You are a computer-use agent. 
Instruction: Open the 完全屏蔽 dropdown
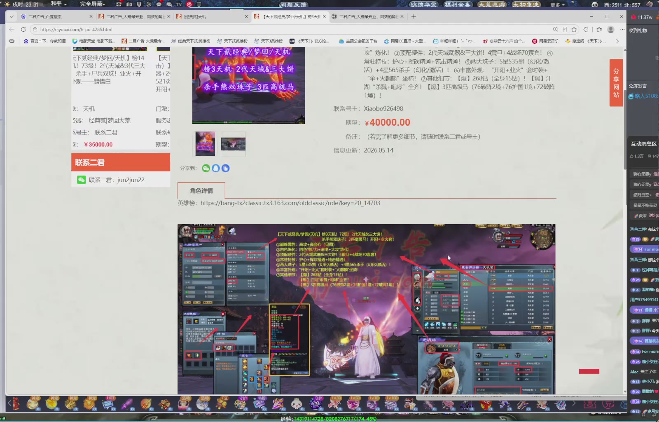point(93,4)
